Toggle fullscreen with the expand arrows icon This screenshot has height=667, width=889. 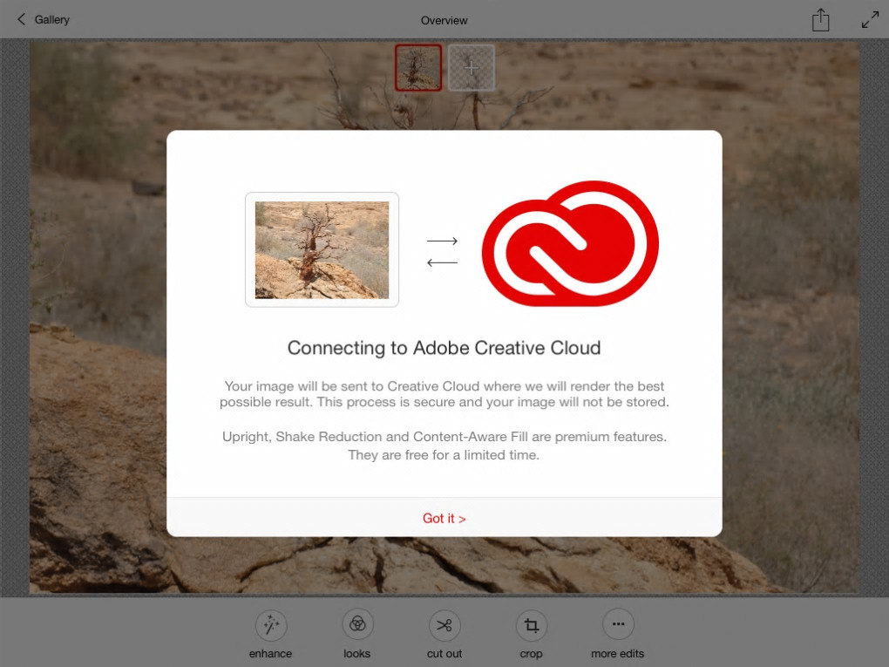pos(870,20)
